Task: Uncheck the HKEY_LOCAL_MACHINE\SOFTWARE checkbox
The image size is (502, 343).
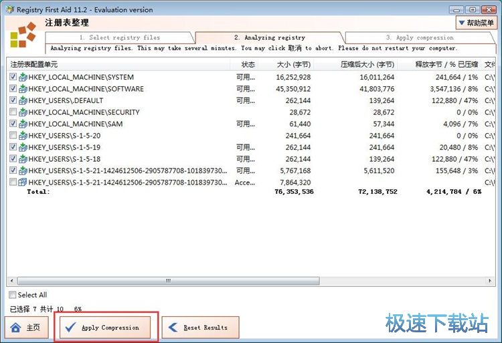Action: point(13,88)
